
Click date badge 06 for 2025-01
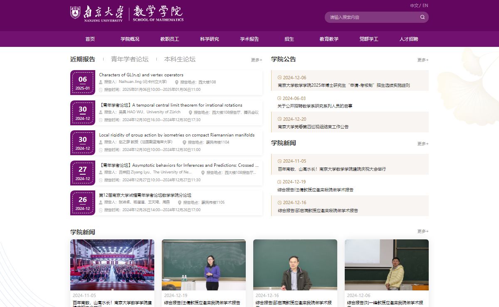83,83
